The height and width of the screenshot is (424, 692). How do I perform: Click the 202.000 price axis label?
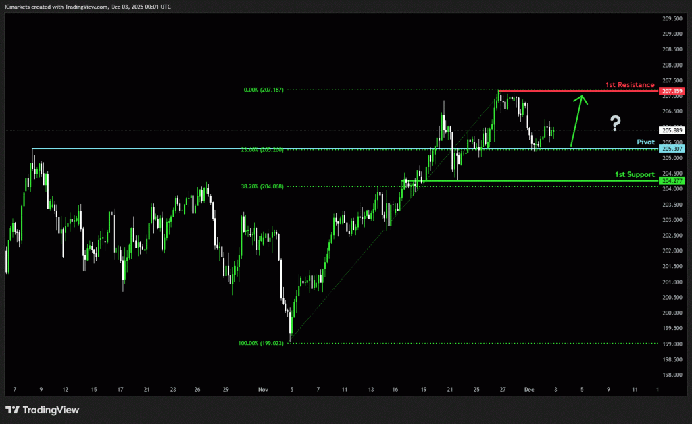coord(672,251)
